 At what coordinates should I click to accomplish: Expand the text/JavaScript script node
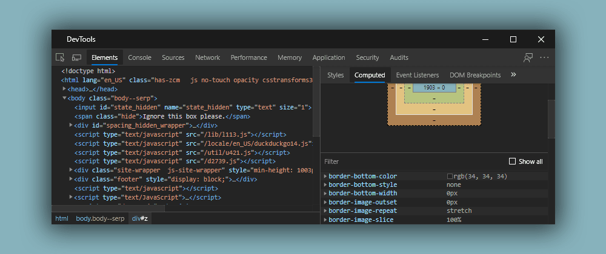[x=71, y=197]
